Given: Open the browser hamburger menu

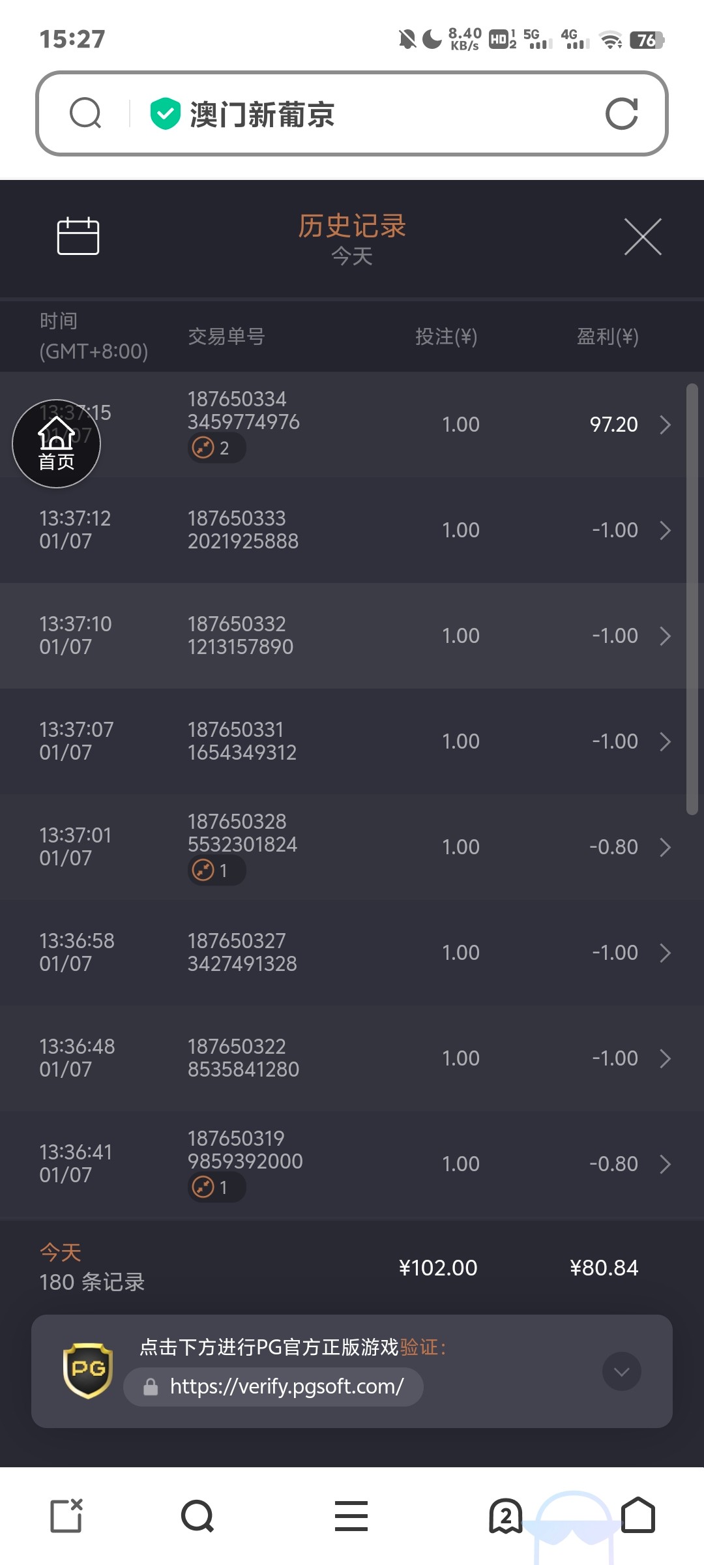Looking at the screenshot, I should pyautogui.click(x=351, y=1515).
